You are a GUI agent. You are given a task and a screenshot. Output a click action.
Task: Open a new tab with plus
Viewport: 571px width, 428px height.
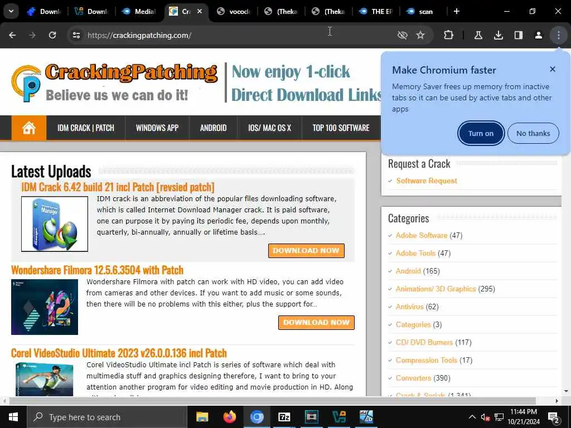tap(457, 11)
